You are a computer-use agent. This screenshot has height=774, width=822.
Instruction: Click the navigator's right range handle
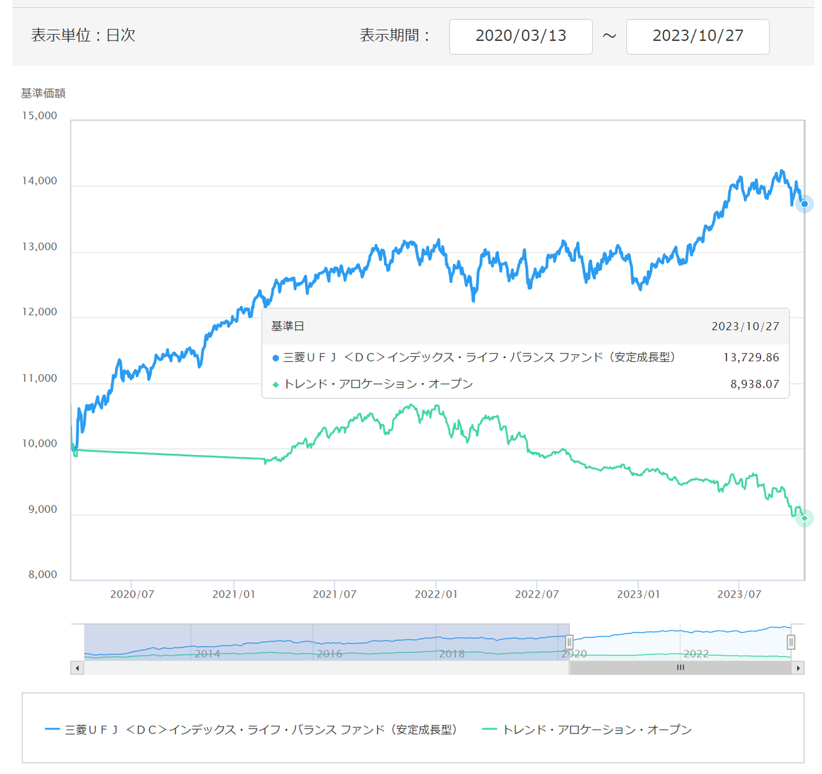(x=791, y=642)
